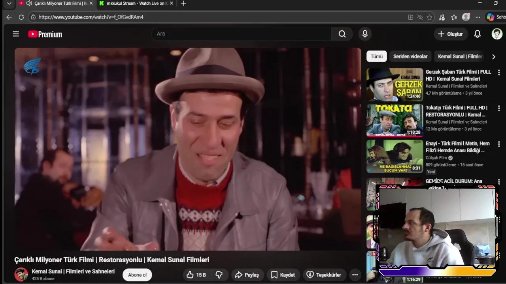Go back with browser back arrow
The width and height of the screenshot is (506, 284).
pos(9,17)
